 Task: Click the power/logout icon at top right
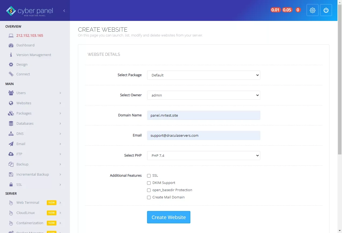(326, 10)
